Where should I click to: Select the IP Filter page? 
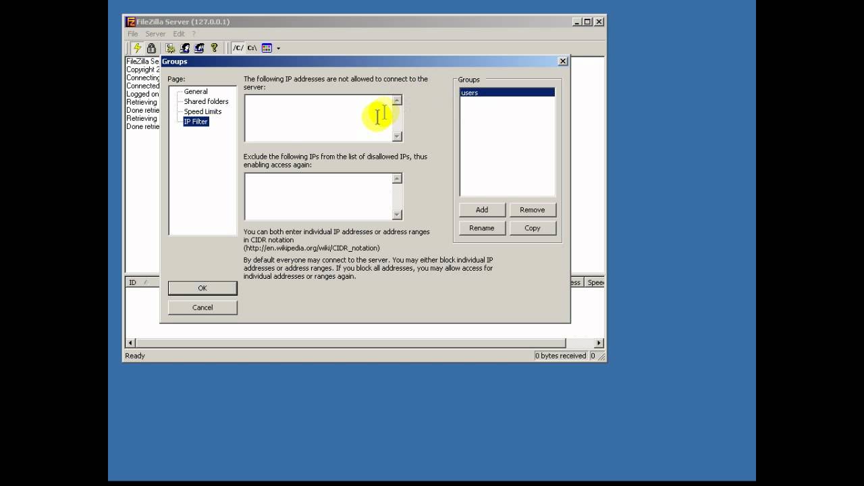(x=196, y=122)
